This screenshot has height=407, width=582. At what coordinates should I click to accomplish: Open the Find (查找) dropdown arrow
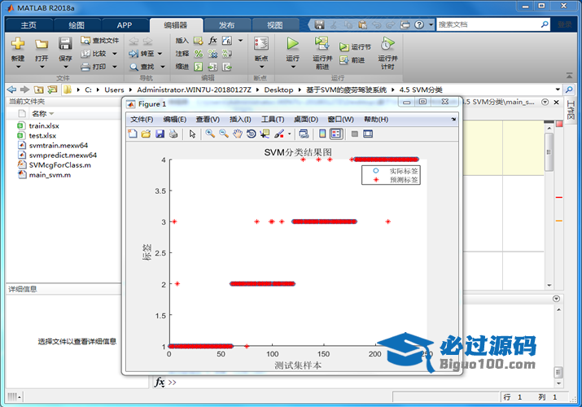(163, 67)
